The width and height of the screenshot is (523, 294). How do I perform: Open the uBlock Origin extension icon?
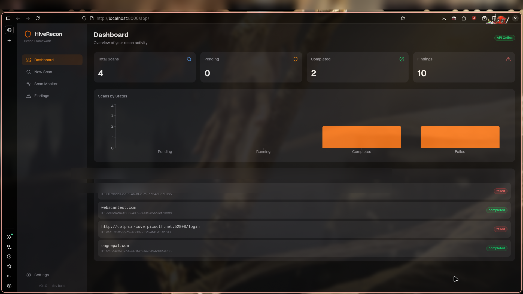474,18
